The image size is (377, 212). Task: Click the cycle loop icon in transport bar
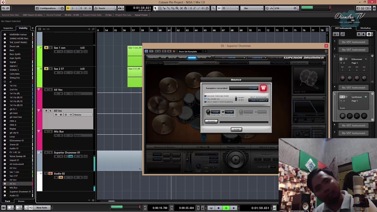point(211,208)
